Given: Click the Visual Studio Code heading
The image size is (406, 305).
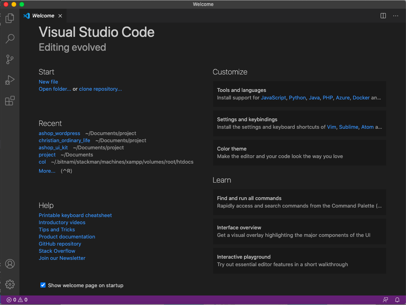Looking at the screenshot, I should point(97,32).
